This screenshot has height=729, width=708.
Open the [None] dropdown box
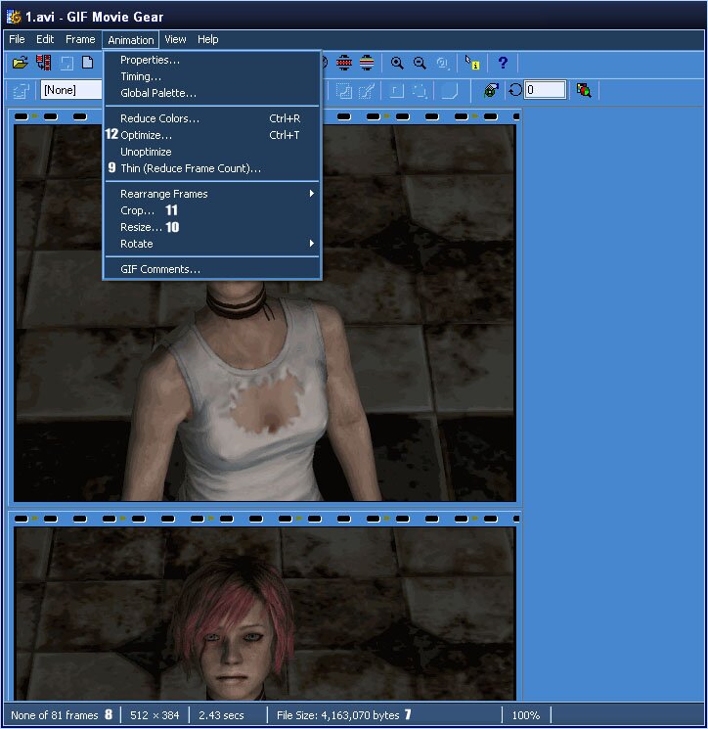pyautogui.click(x=70, y=90)
